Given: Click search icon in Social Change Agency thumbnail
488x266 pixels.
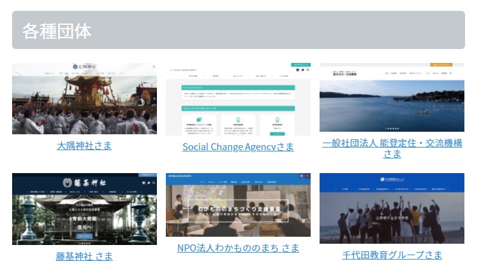Looking at the screenshot, I should pos(307,70).
